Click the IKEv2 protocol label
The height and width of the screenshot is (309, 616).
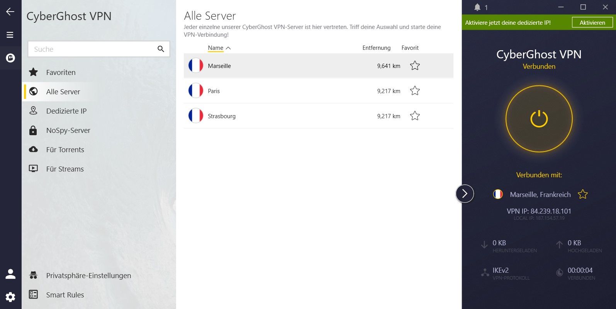[x=501, y=270]
